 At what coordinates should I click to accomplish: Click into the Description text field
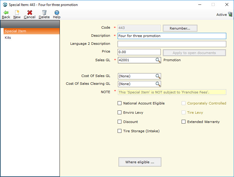pos(172,36)
